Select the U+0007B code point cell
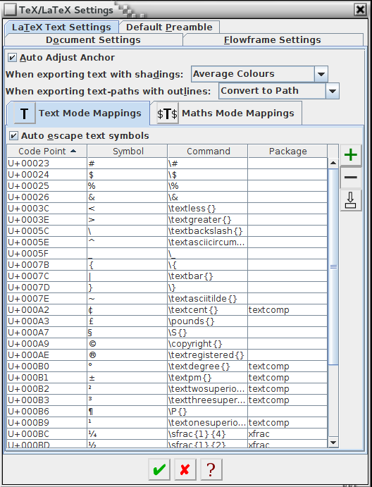 pyautogui.click(x=47, y=265)
